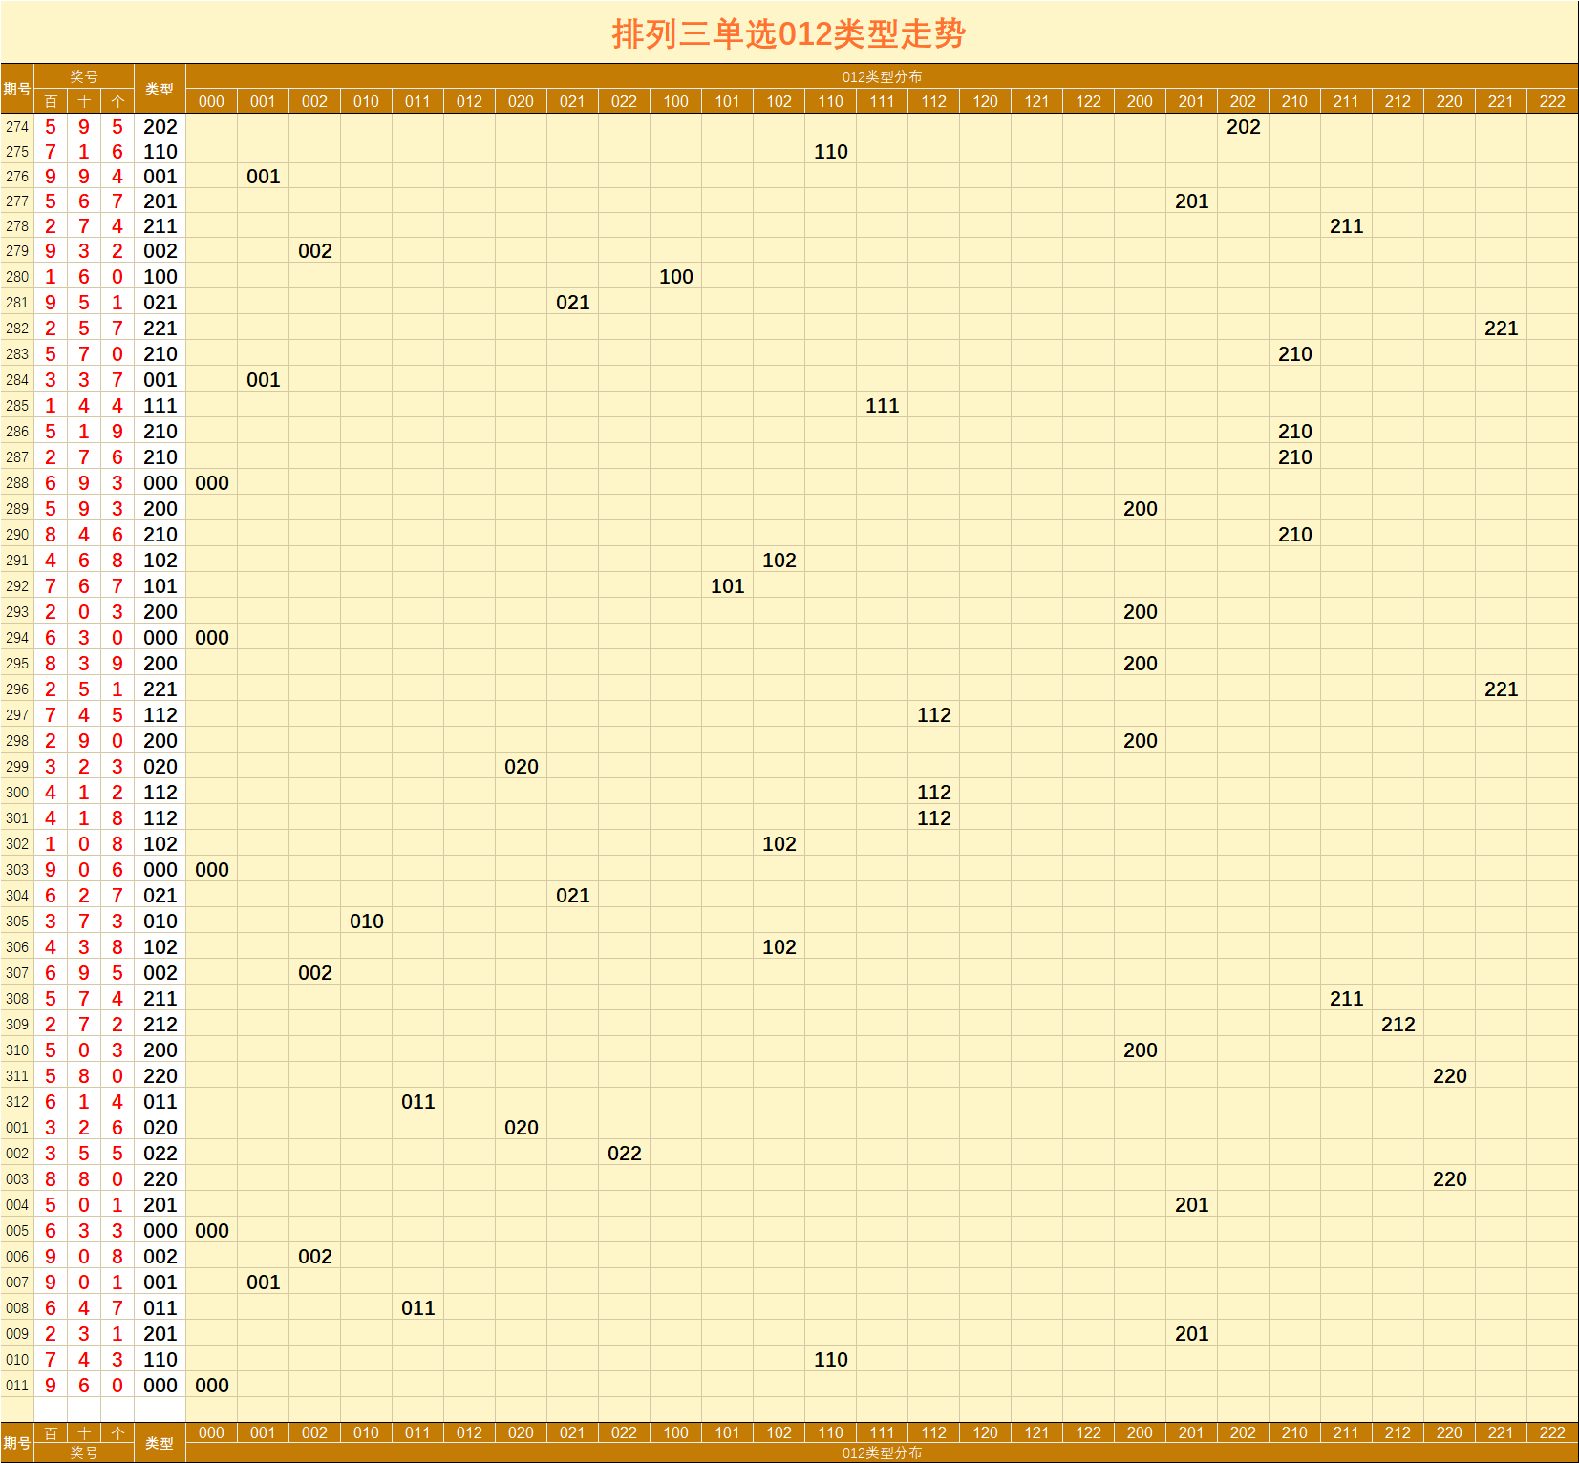
Task: Select the top 012 column header
Action: (x=469, y=101)
